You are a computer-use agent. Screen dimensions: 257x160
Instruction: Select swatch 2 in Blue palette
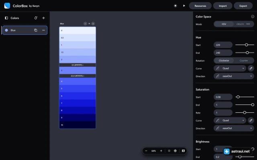(78, 60)
